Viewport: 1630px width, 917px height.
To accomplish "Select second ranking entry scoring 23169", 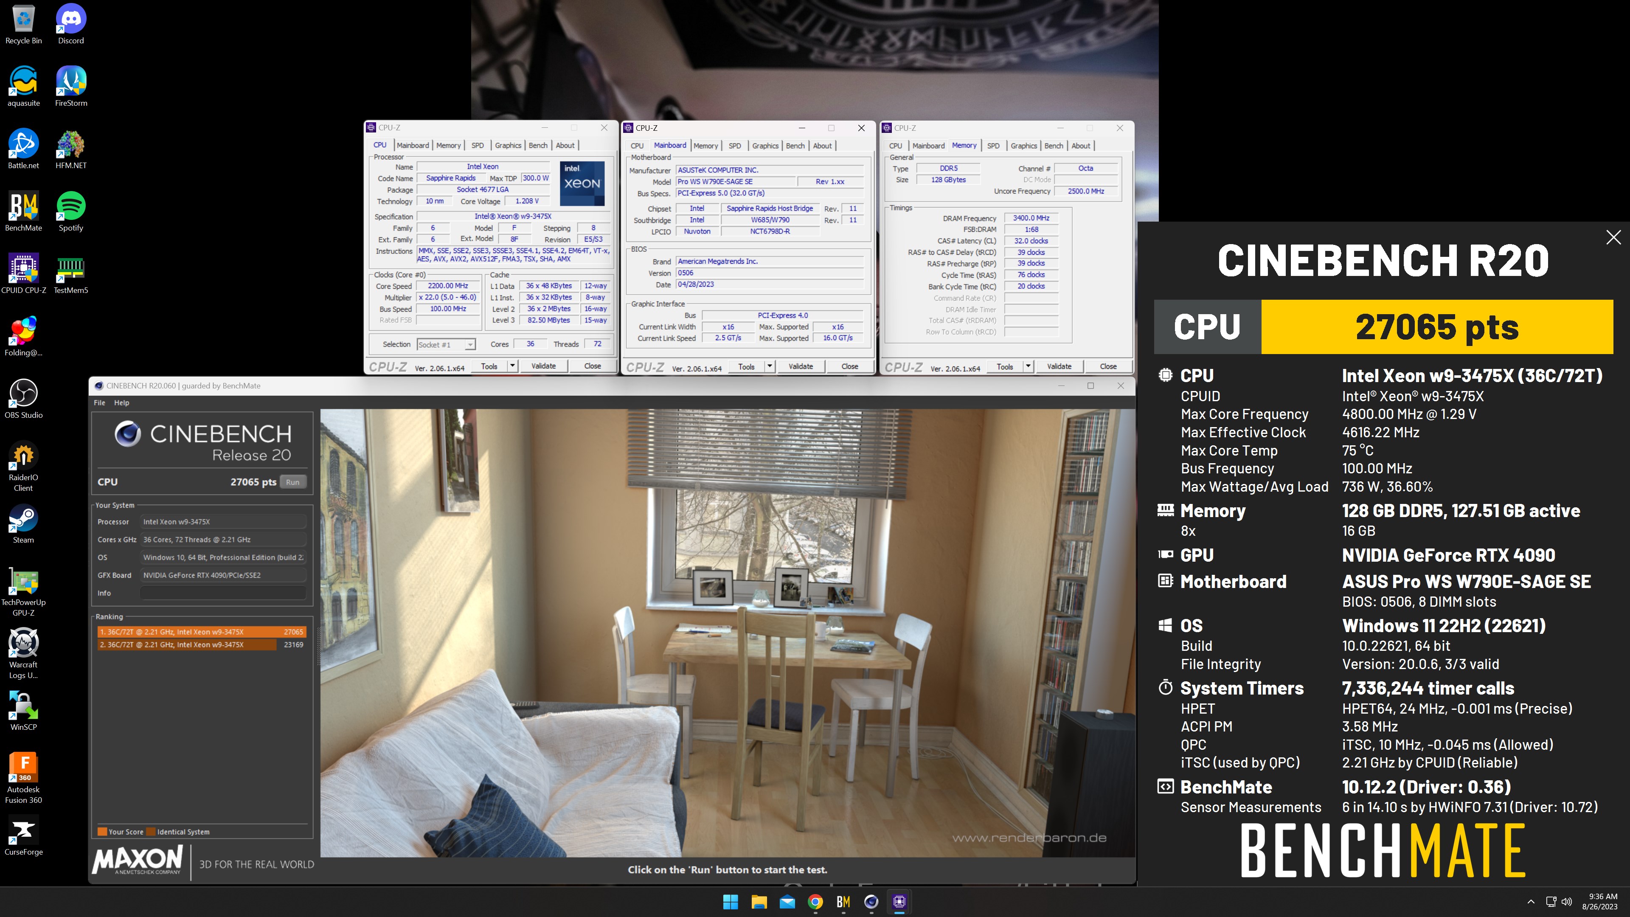I will pyautogui.click(x=202, y=644).
